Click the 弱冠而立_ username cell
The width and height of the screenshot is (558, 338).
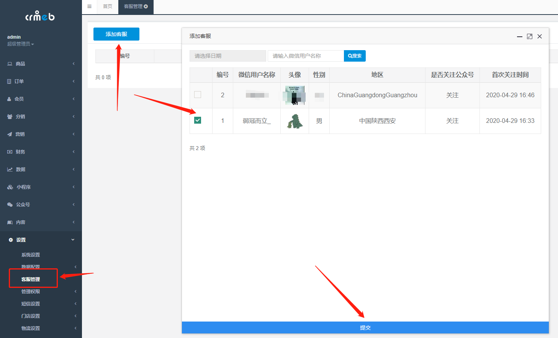tap(257, 121)
